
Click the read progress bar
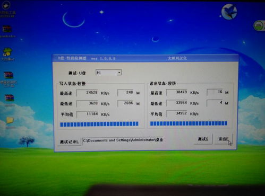(x=189, y=123)
